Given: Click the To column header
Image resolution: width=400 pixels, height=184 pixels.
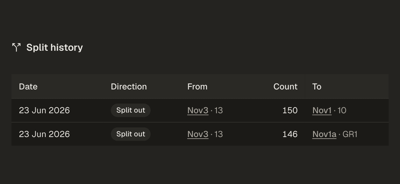Looking at the screenshot, I should pyautogui.click(x=317, y=87).
